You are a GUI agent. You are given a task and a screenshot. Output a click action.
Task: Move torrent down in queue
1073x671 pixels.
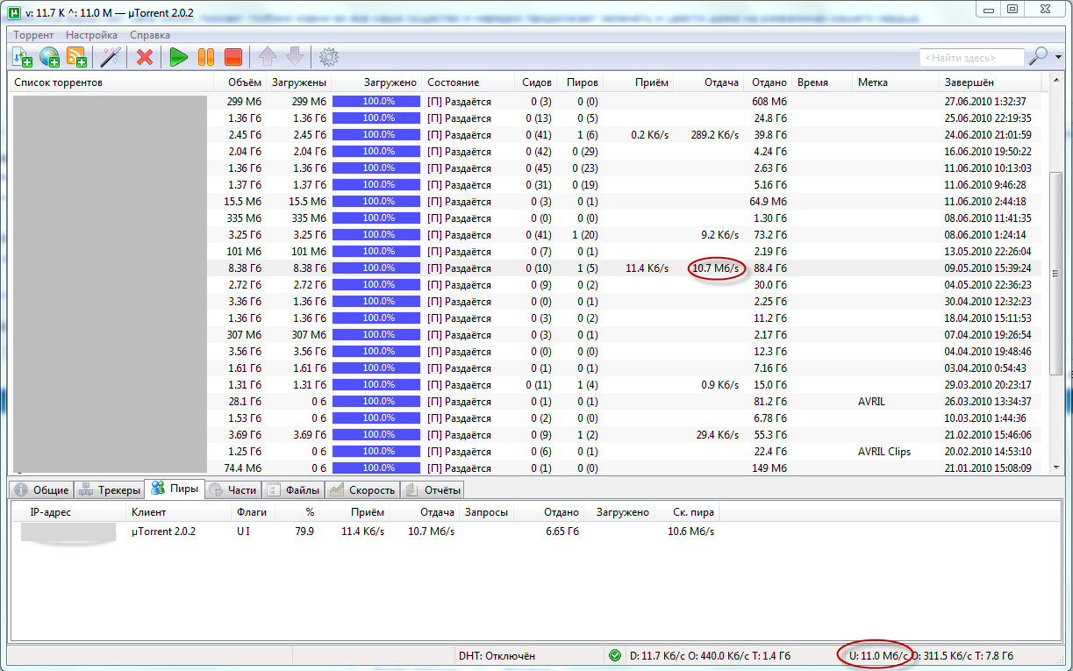click(294, 57)
